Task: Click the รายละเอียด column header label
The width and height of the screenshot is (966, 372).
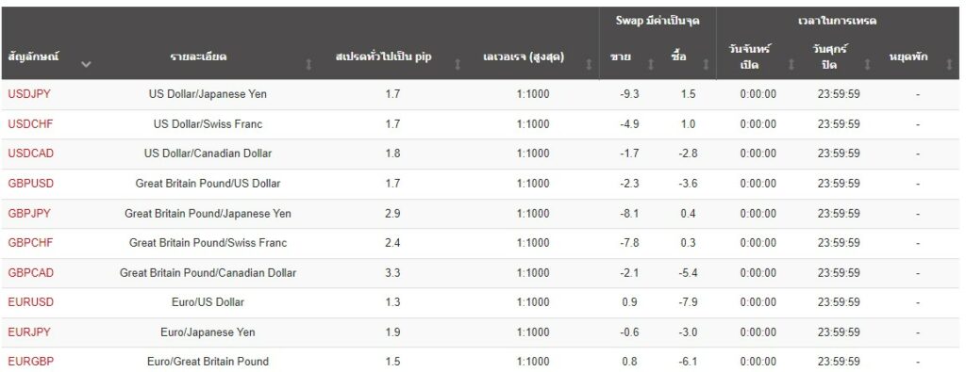Action: [198, 57]
